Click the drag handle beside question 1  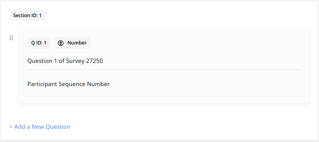pos(11,38)
